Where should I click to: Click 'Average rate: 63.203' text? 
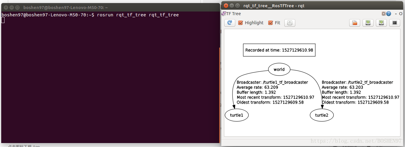pos(343,87)
